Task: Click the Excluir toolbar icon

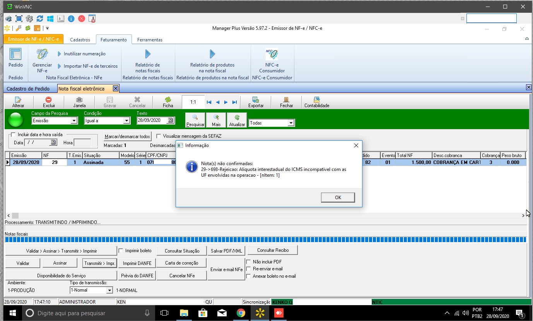Action: coord(49,100)
